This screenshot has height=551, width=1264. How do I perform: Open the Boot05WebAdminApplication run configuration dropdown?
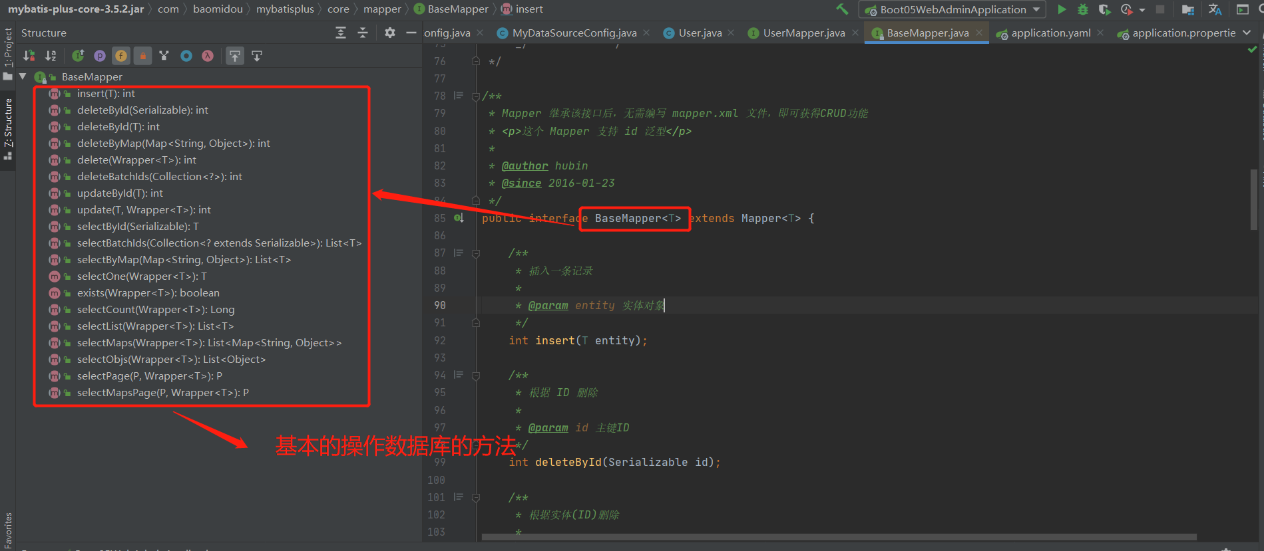coord(952,9)
